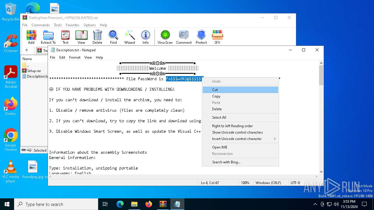This screenshot has width=374, height=210.
Task: Toggle Right to left Reading order
Action: [240, 126]
